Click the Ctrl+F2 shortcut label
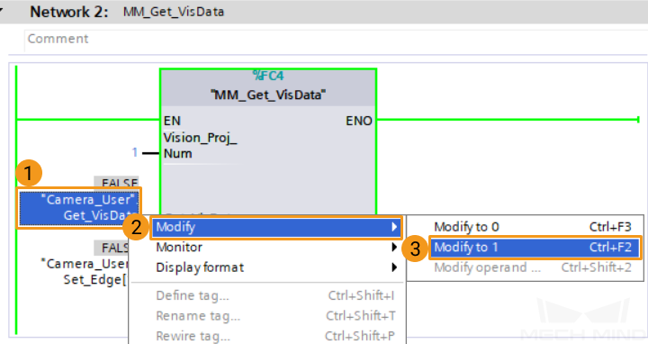Image resolution: width=648 pixels, height=344 pixels. point(610,248)
